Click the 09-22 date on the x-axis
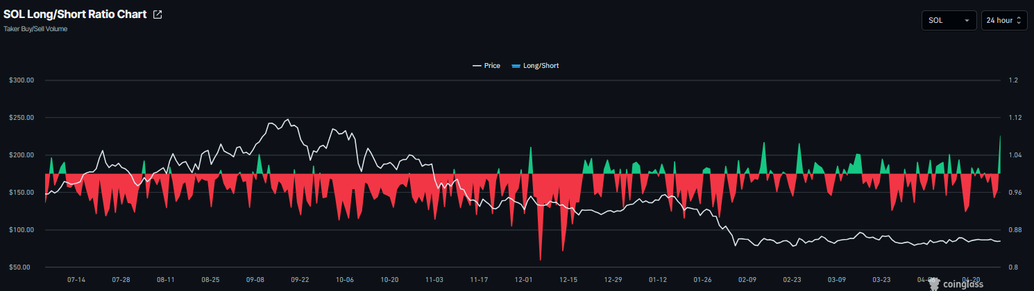1034x291 pixels. tap(300, 280)
